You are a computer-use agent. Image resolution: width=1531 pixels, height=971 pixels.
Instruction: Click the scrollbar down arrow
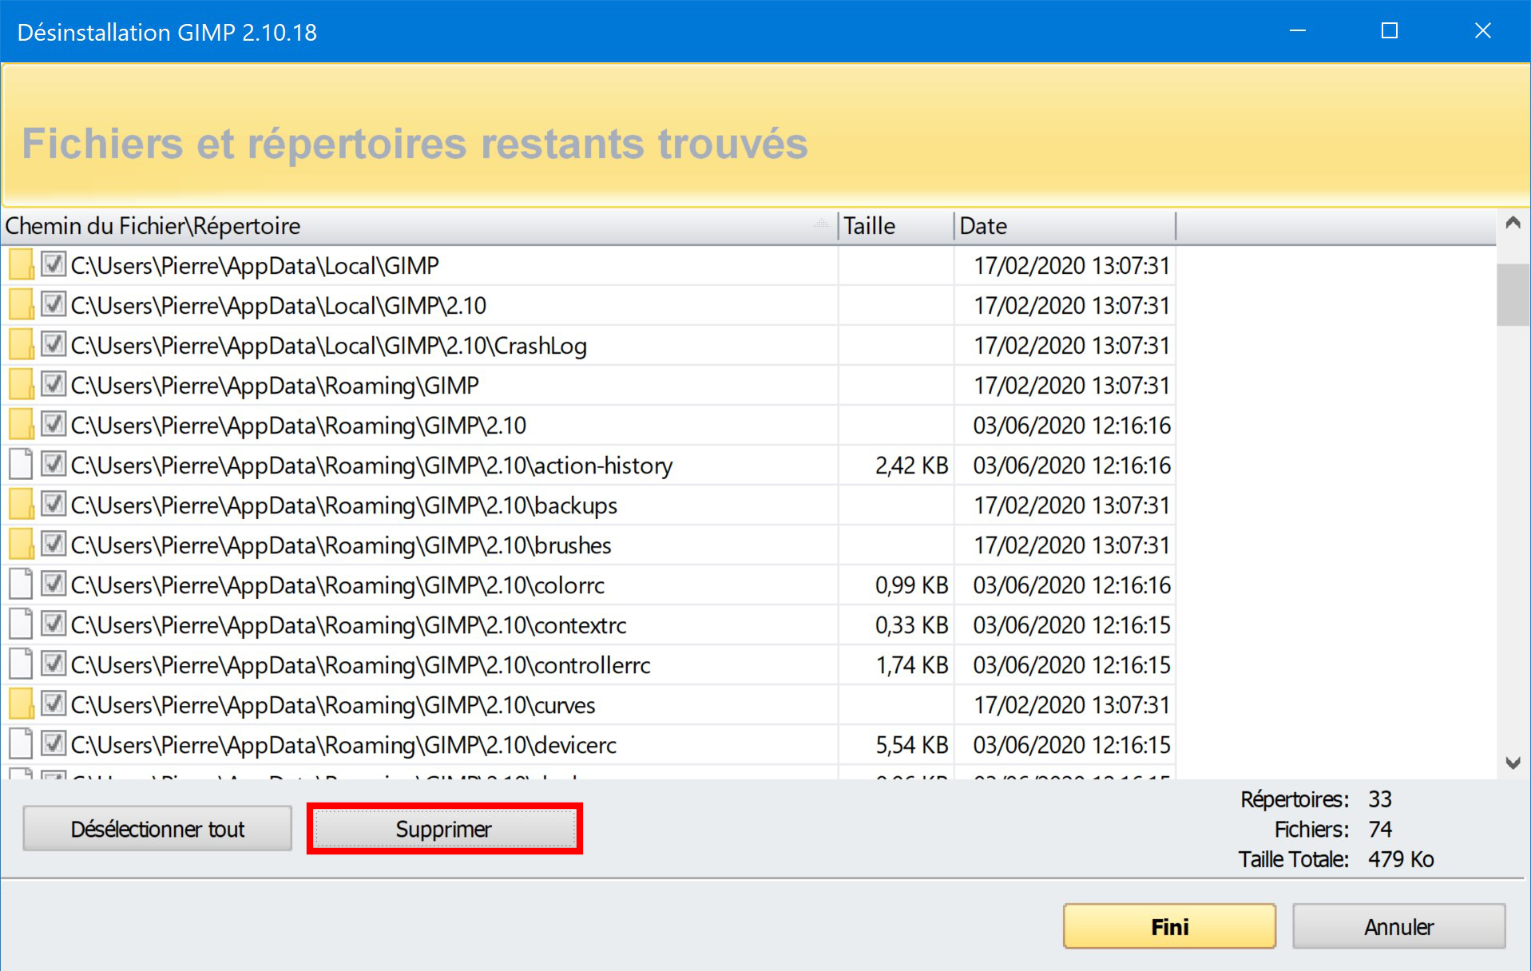point(1513,763)
